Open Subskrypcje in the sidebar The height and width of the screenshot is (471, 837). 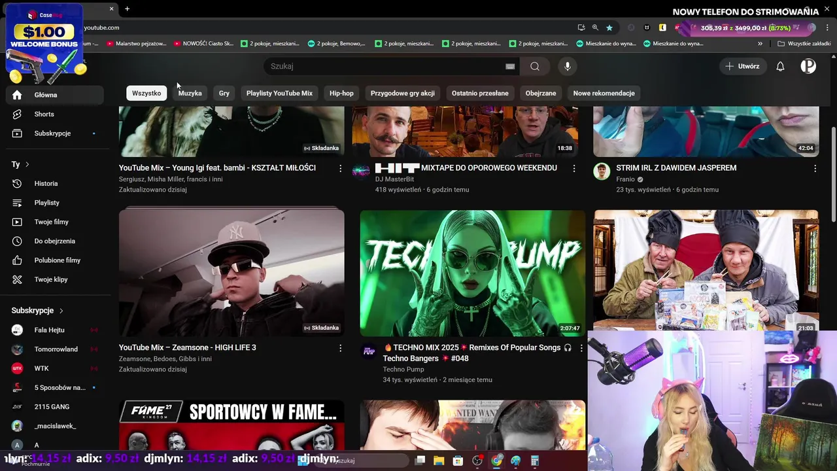[55, 133]
